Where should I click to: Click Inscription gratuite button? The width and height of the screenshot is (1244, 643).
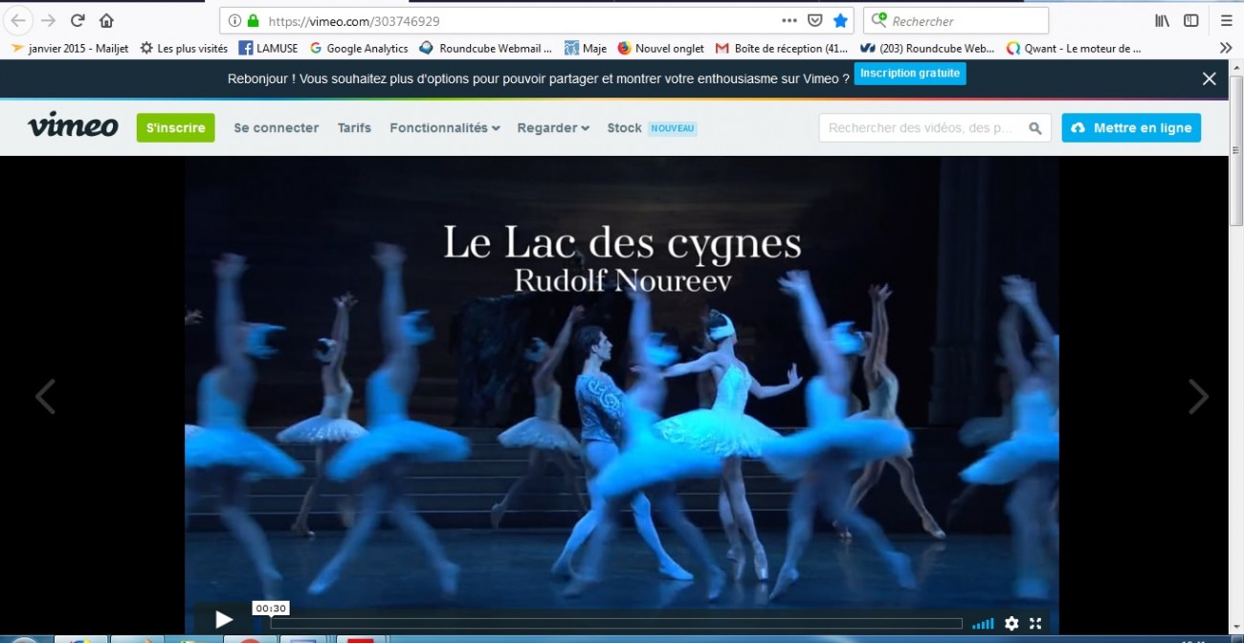coord(910,74)
